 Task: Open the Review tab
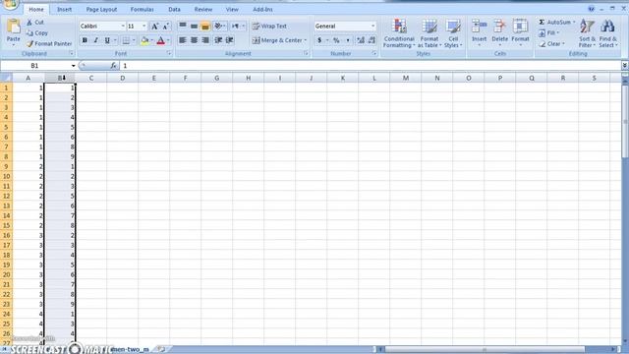(x=203, y=9)
